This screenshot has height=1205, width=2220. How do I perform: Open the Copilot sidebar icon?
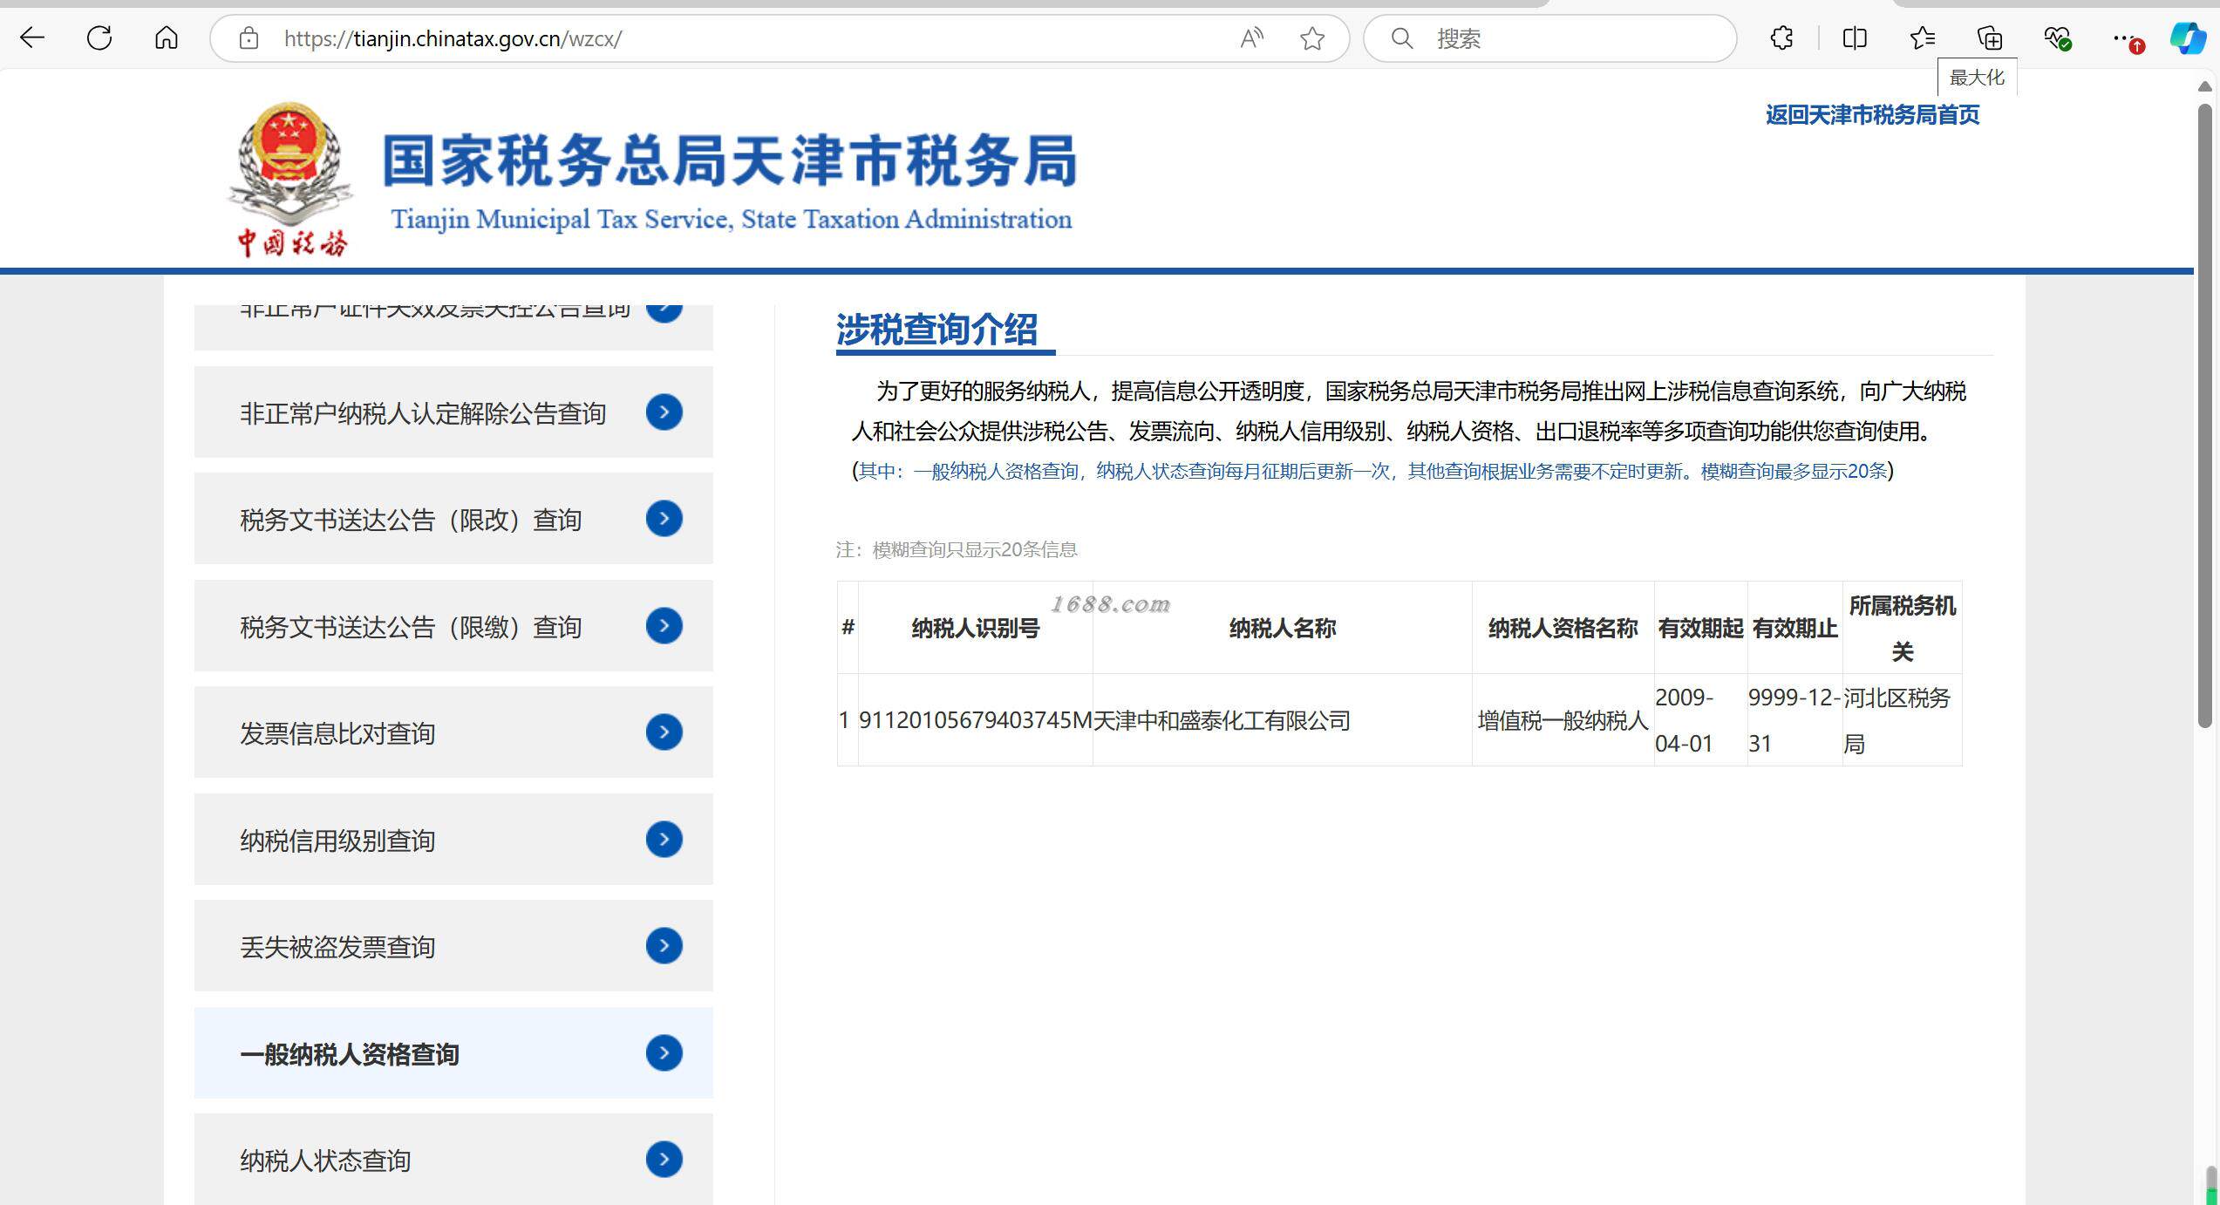2187,38
